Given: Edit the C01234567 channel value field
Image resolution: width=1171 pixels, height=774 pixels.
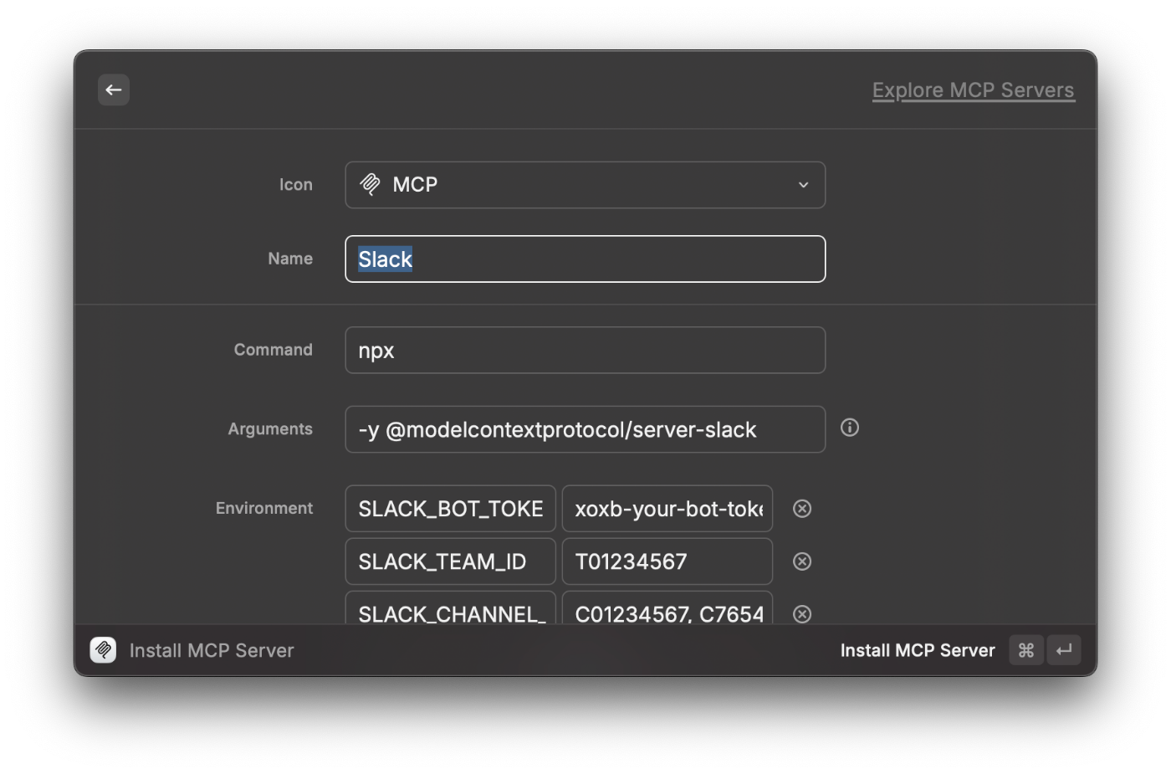Looking at the screenshot, I should point(667,608).
